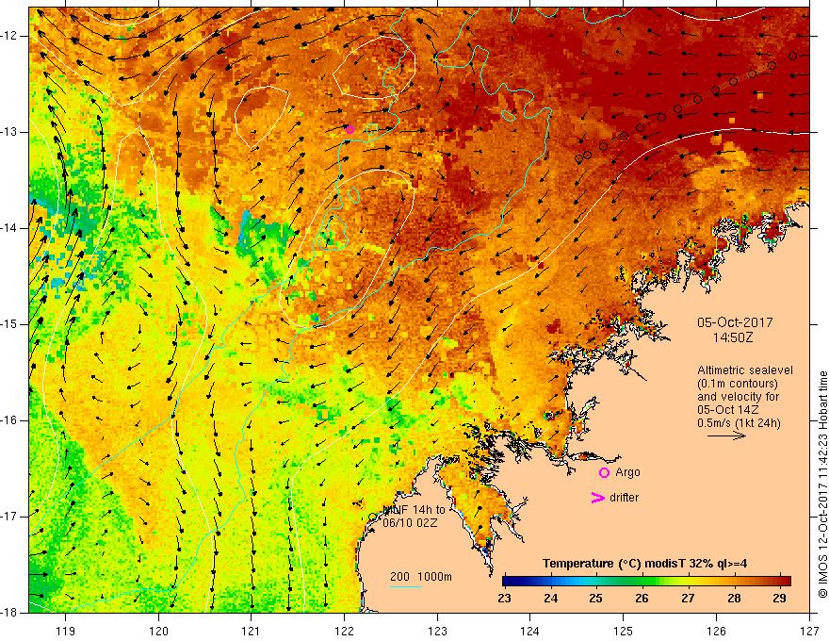Click the latitude axis label "-13"
Image resolution: width=829 pixels, height=641 pixels.
10,132
